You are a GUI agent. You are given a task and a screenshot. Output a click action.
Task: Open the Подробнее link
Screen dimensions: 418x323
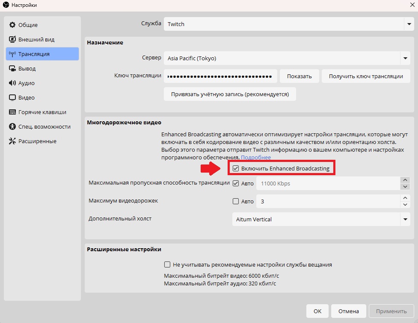256,157
